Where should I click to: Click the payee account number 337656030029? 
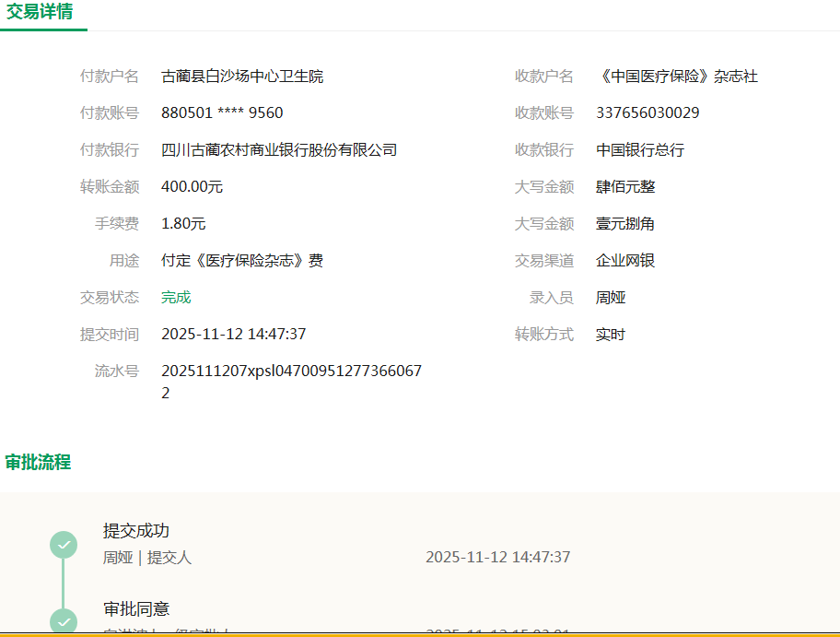(x=647, y=113)
